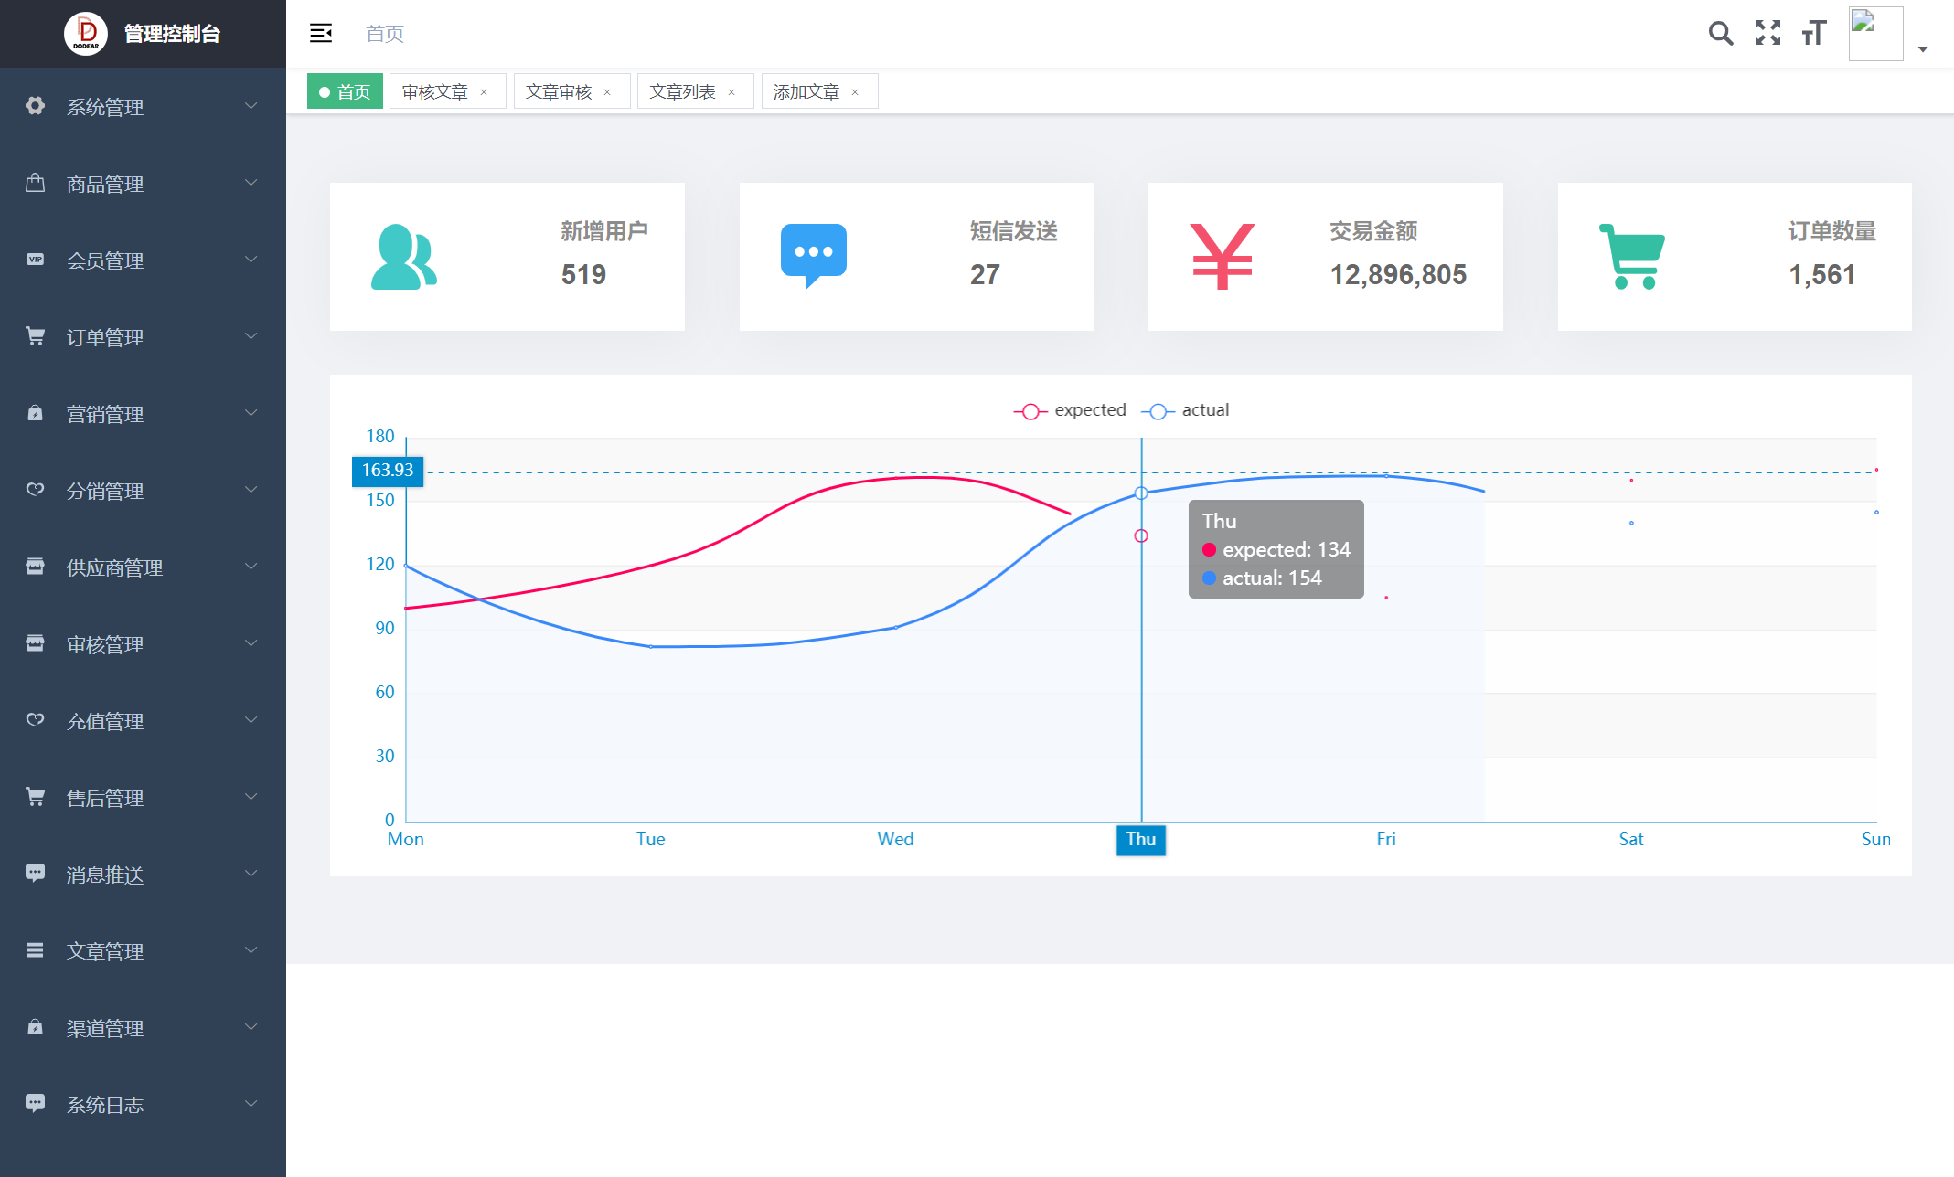The image size is (1954, 1177).
Task: Close the 审核文章 tab
Action: click(x=484, y=92)
